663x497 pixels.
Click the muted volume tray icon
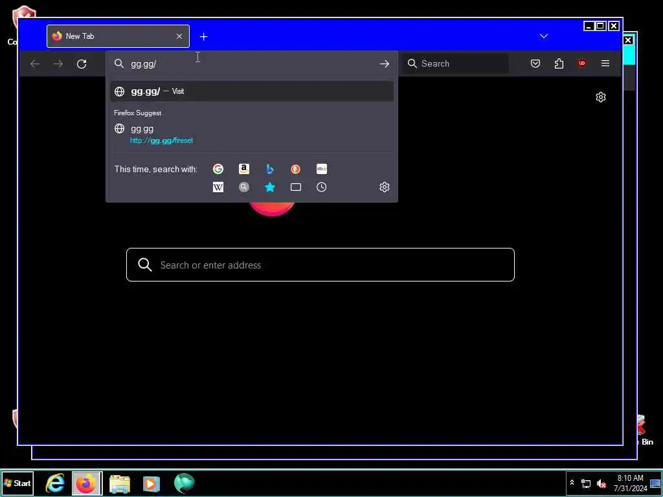tap(601, 483)
